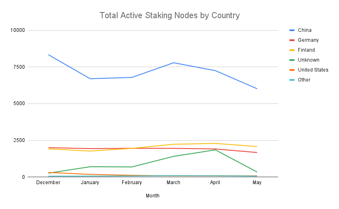Click the May x-axis label
The height and width of the screenshot is (209, 339).
(x=257, y=183)
